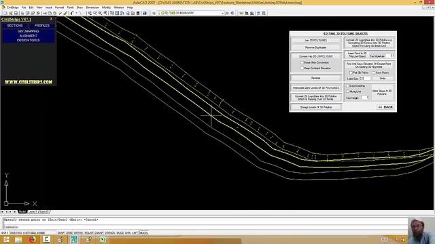The width and height of the screenshot is (435, 244).
Task: Open the Firefox taskbar icon
Action: 32,239
